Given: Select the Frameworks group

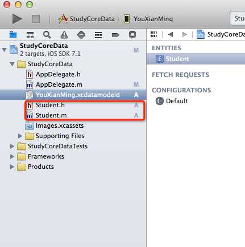Looking at the screenshot, I should click(73, 156).
